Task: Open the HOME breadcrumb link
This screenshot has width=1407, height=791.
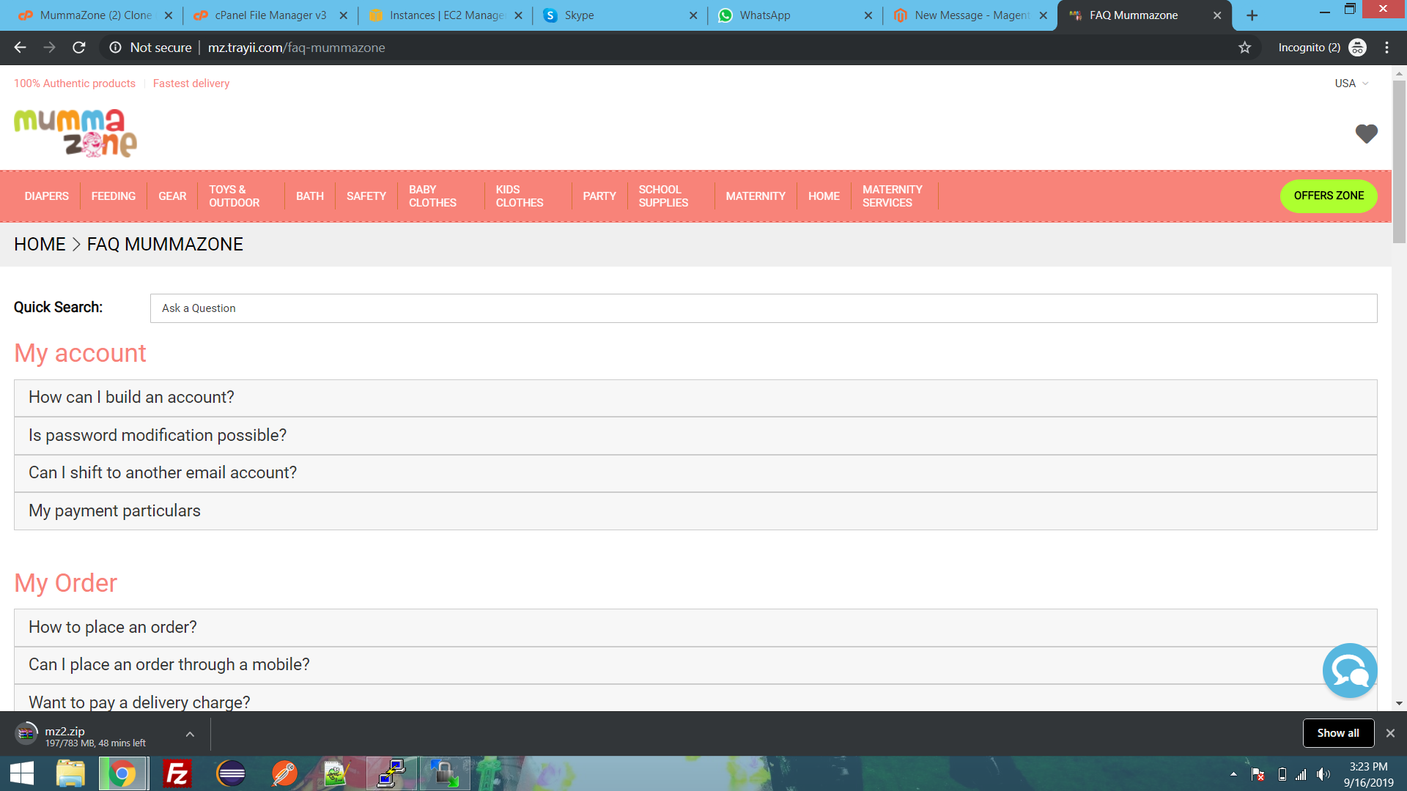Action: pos(40,244)
